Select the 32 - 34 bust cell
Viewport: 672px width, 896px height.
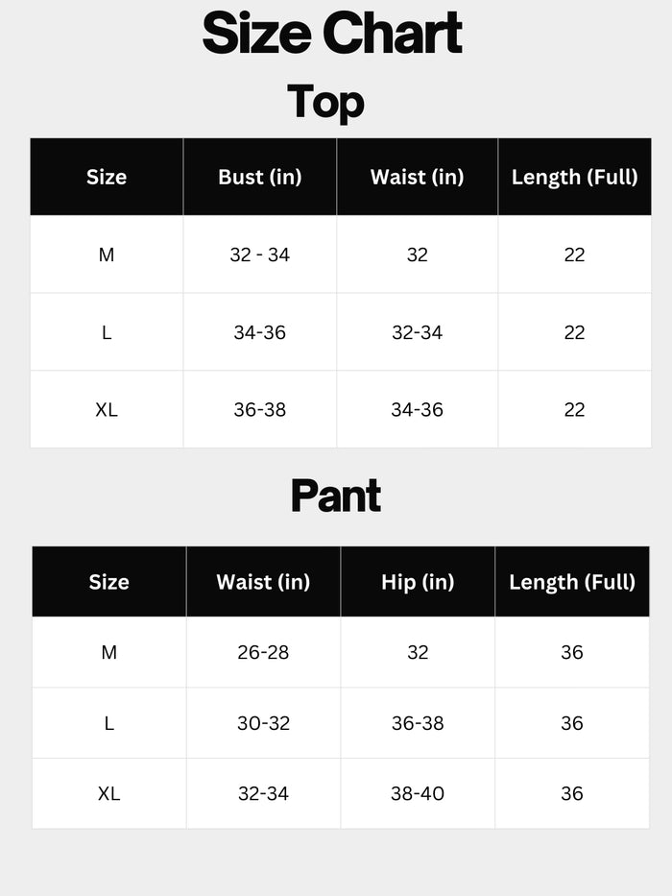(259, 254)
